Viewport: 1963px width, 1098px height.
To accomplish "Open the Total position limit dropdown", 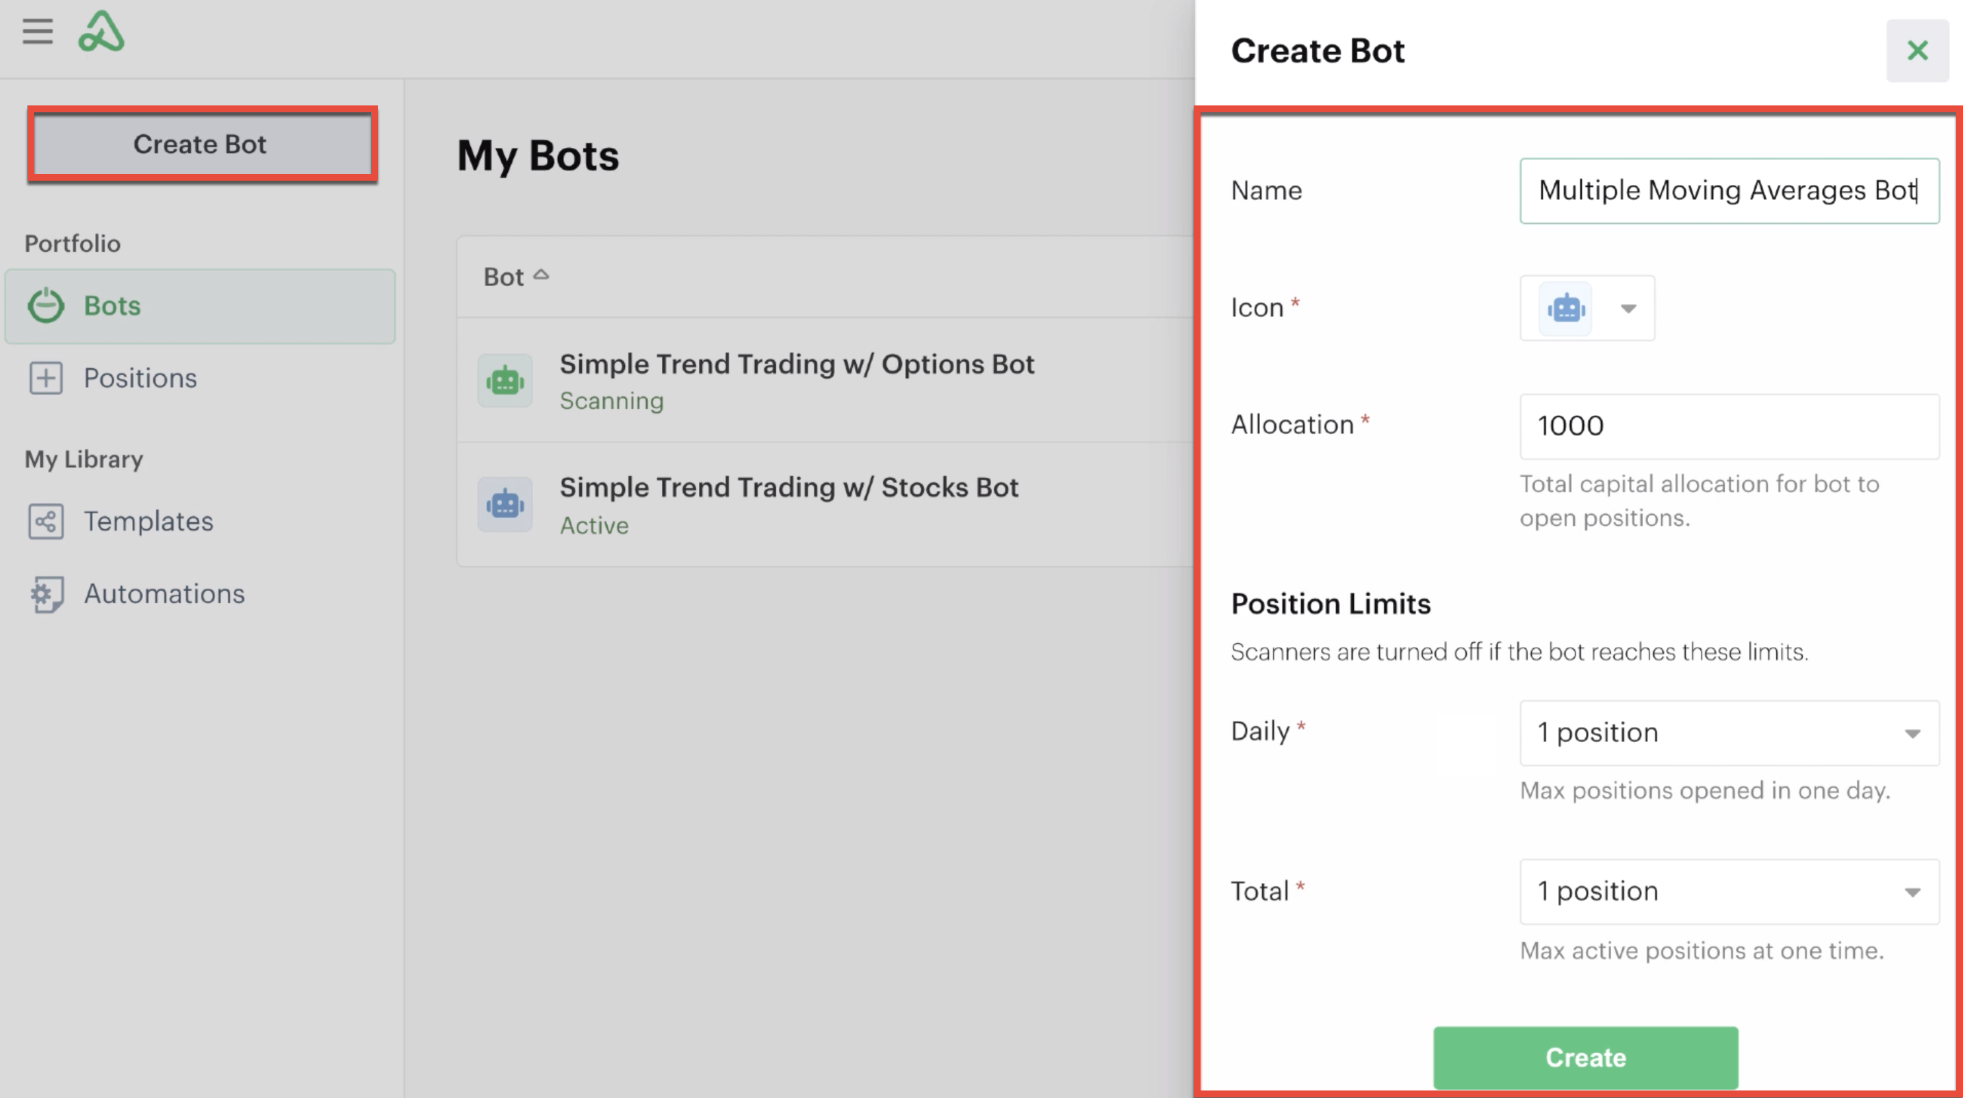I will click(x=1729, y=891).
